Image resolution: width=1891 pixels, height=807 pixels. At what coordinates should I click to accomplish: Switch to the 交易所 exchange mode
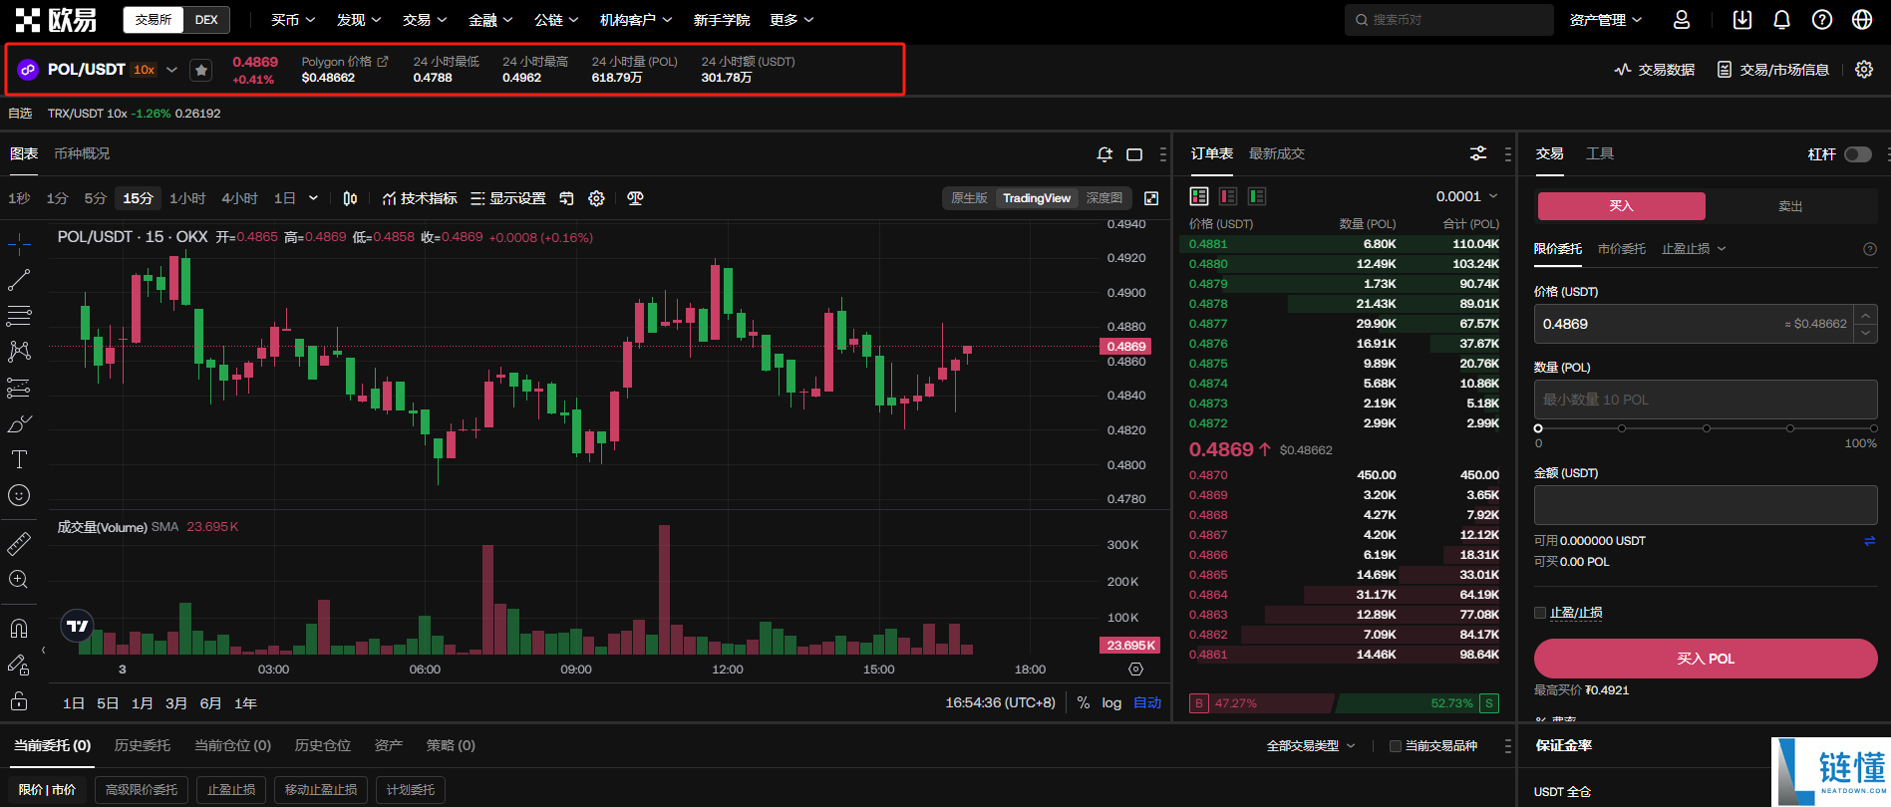point(154,20)
